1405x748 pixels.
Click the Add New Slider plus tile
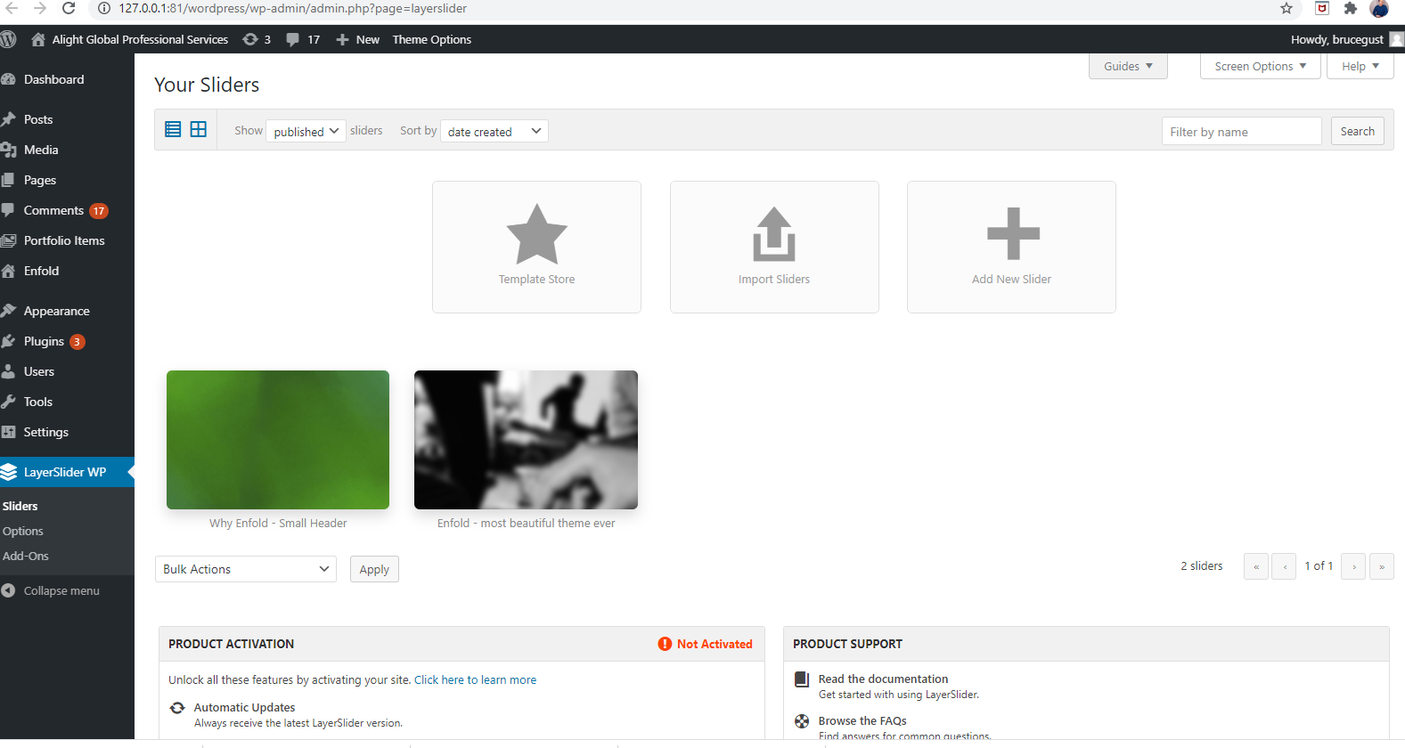1011,247
